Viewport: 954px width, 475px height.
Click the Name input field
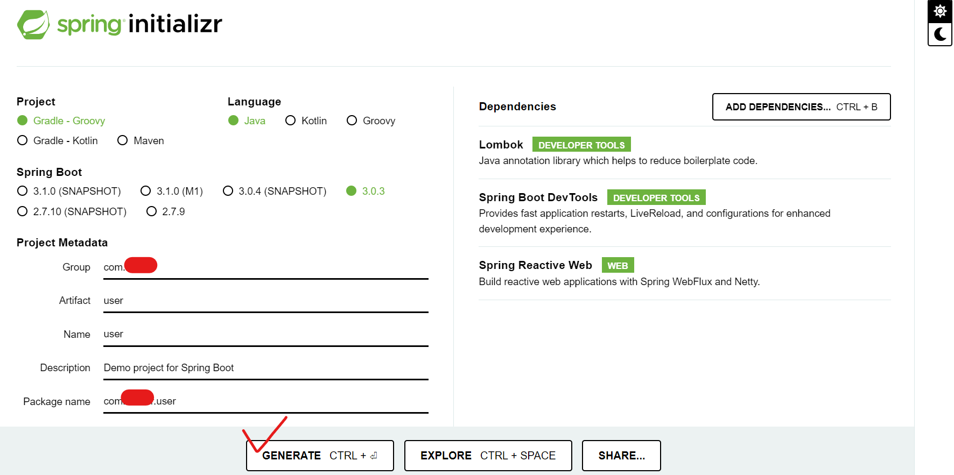266,334
